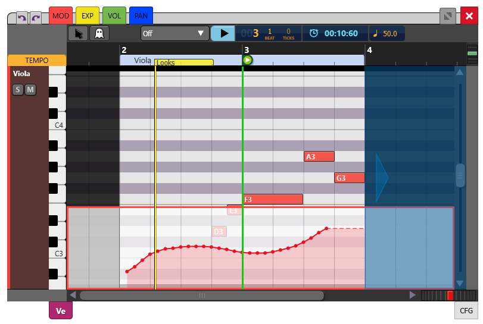The image size is (483, 324).
Task: Click the redo arrow icon
Action: click(x=36, y=18)
